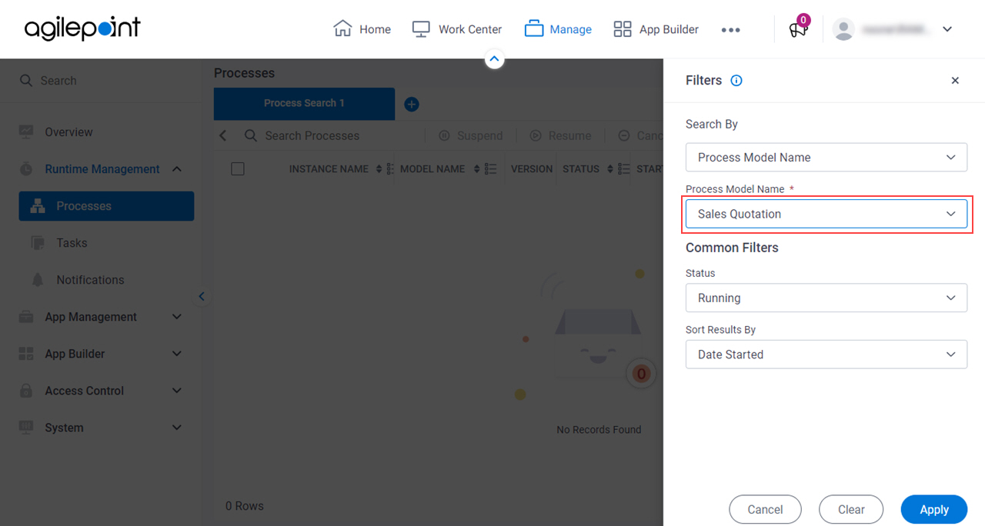
Task: Open Overview in the sidebar
Action: (x=68, y=132)
